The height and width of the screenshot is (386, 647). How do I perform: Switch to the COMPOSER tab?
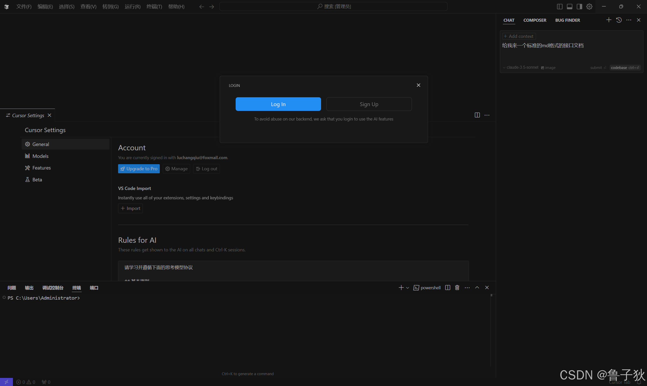click(x=534, y=20)
